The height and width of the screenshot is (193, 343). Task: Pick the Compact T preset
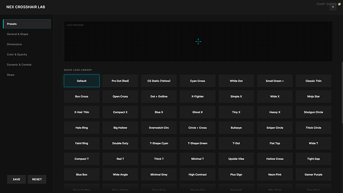[82, 159]
